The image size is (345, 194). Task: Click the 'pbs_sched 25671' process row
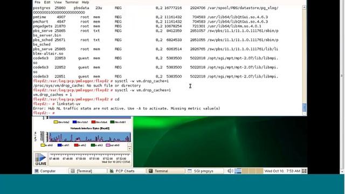pos(156,40)
